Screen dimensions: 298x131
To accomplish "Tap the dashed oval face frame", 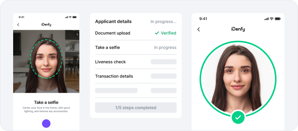I will [46, 59].
